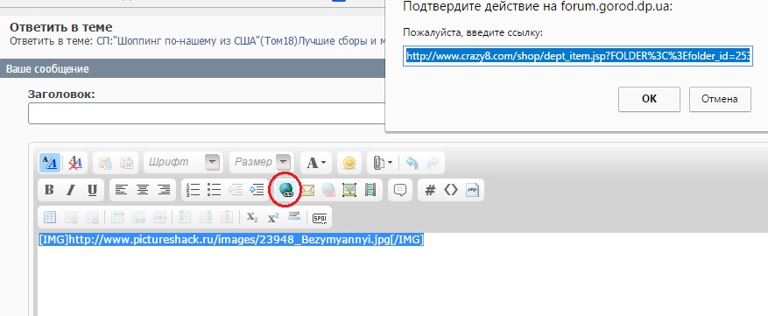Wrap selection in CODE tags (# icon)
Image resolution: width=768 pixels, height=316 pixels.
pyautogui.click(x=430, y=190)
